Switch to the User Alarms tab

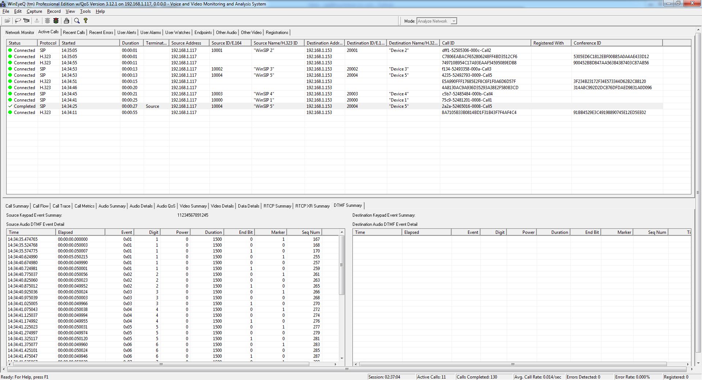[151, 33]
